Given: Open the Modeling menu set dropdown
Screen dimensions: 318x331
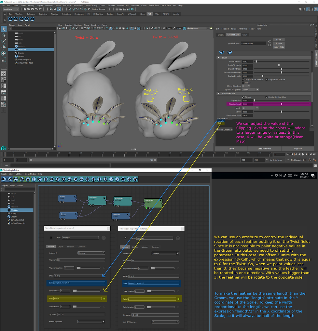Looking at the screenshot, I should (11, 9).
